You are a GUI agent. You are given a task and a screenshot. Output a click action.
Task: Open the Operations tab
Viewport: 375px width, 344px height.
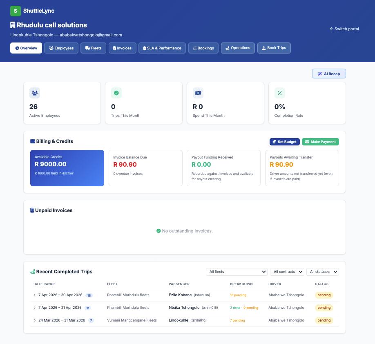point(238,48)
